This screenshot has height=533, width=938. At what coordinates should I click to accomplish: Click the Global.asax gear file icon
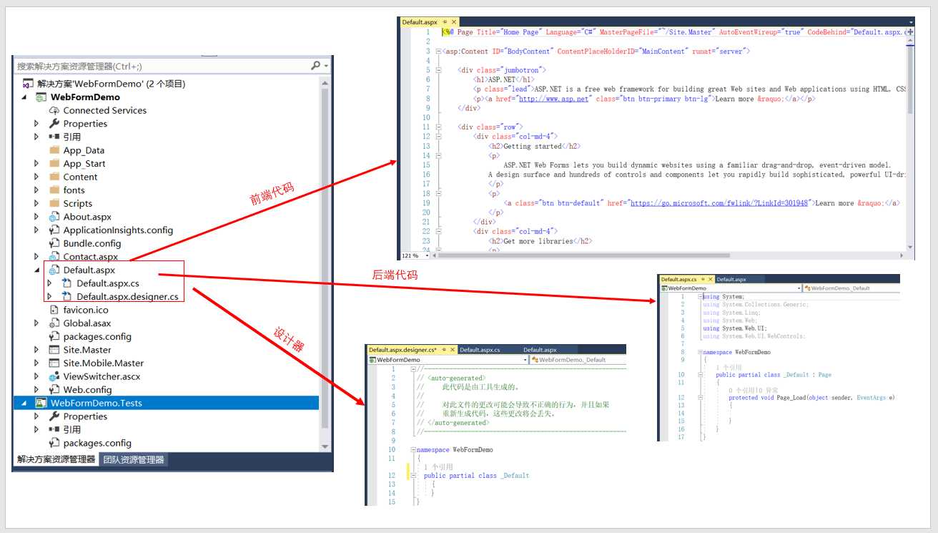tap(54, 323)
